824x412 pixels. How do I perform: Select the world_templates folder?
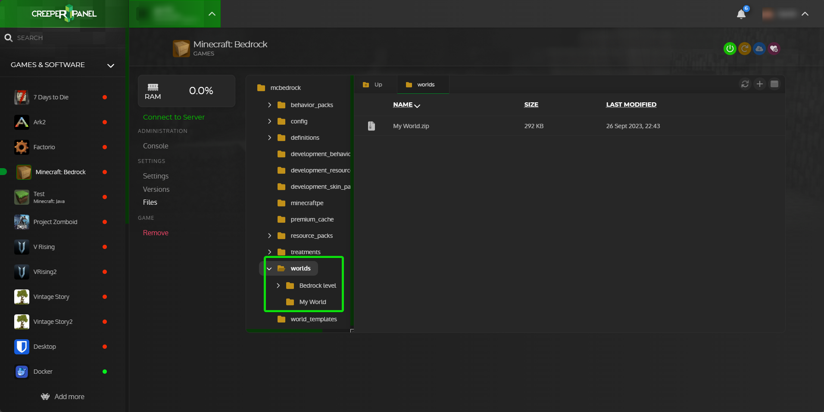click(307, 319)
